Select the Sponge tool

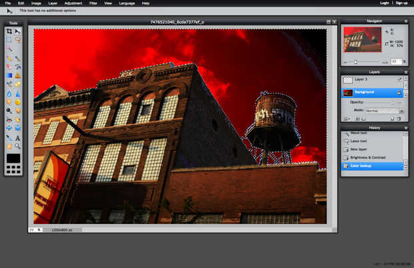point(17,102)
